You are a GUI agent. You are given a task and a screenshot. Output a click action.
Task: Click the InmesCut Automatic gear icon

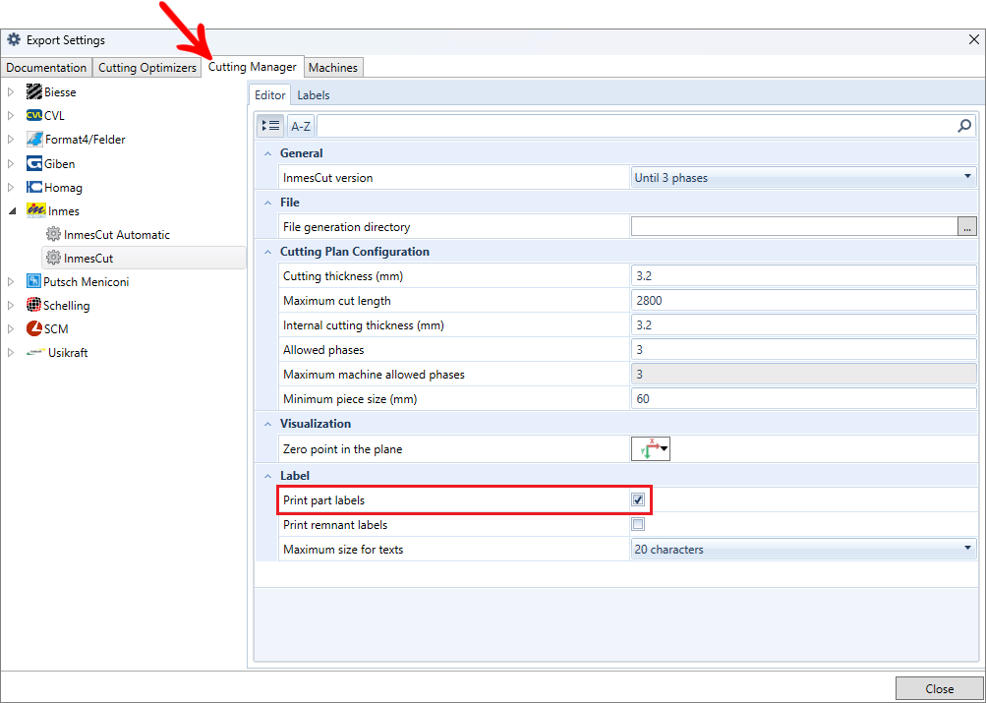tap(53, 235)
